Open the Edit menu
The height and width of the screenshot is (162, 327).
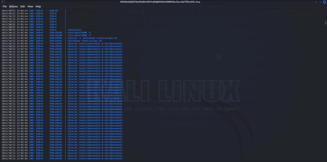tap(23, 6)
